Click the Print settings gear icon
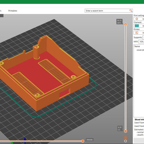This screenshot has width=144, height=144. 137,19
